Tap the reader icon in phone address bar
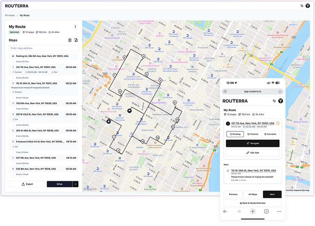Screen dimensions: 315x226 coord(225,92)
